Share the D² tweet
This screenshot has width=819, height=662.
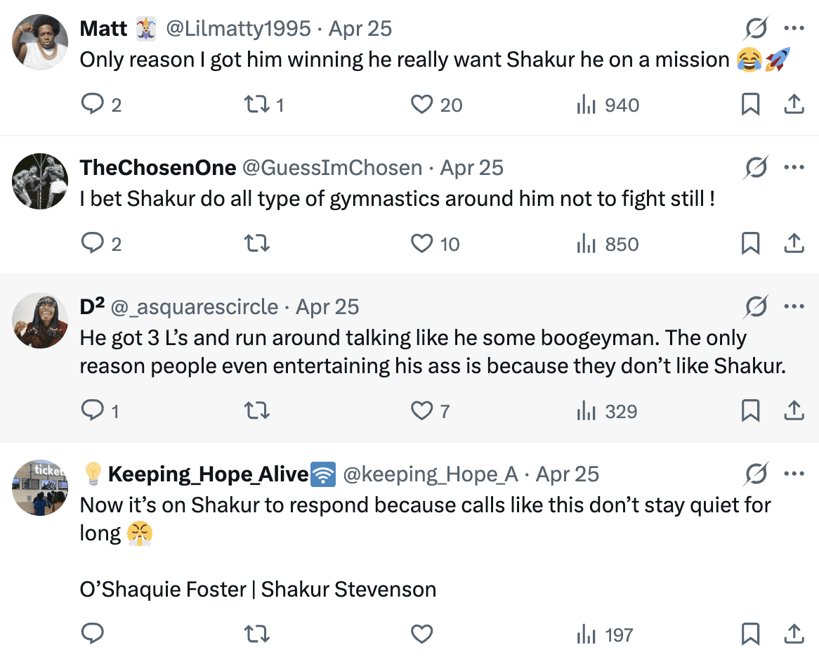(x=793, y=411)
